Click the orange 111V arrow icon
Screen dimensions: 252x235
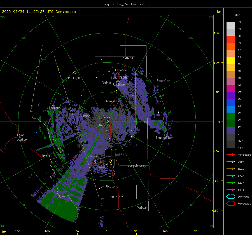pyautogui.click(x=231, y=168)
